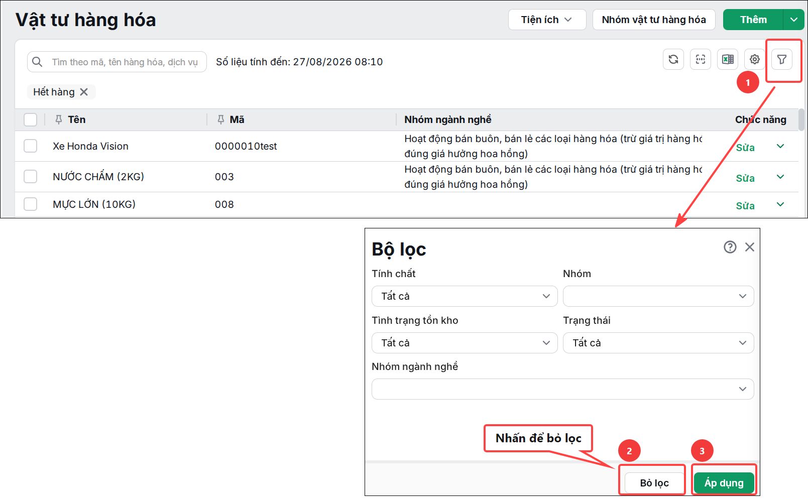The height and width of the screenshot is (501, 808).
Task: Open the filter funnel icon
Action: pyautogui.click(x=781, y=60)
